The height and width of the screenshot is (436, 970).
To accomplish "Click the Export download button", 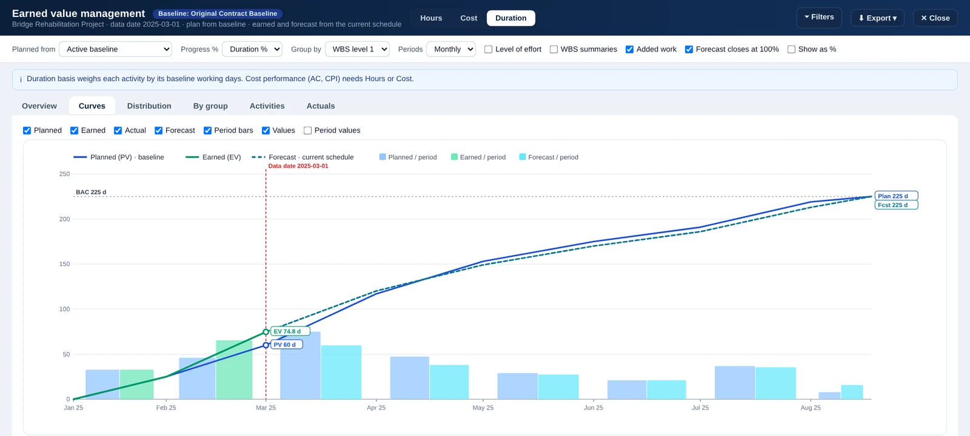I will pyautogui.click(x=877, y=18).
